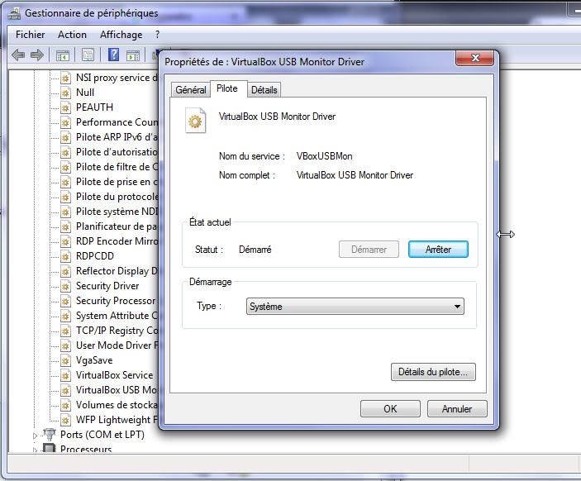Switch to the Général tab
The image size is (581, 481).
191,90
